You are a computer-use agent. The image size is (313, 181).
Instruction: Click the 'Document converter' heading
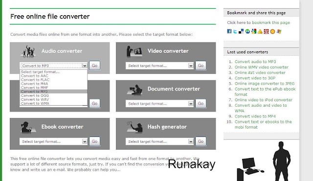(174, 89)
